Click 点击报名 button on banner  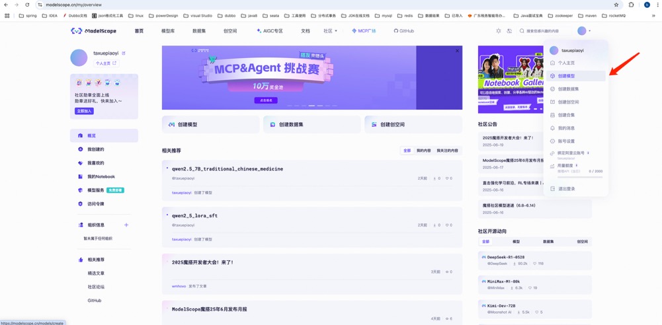point(266,100)
